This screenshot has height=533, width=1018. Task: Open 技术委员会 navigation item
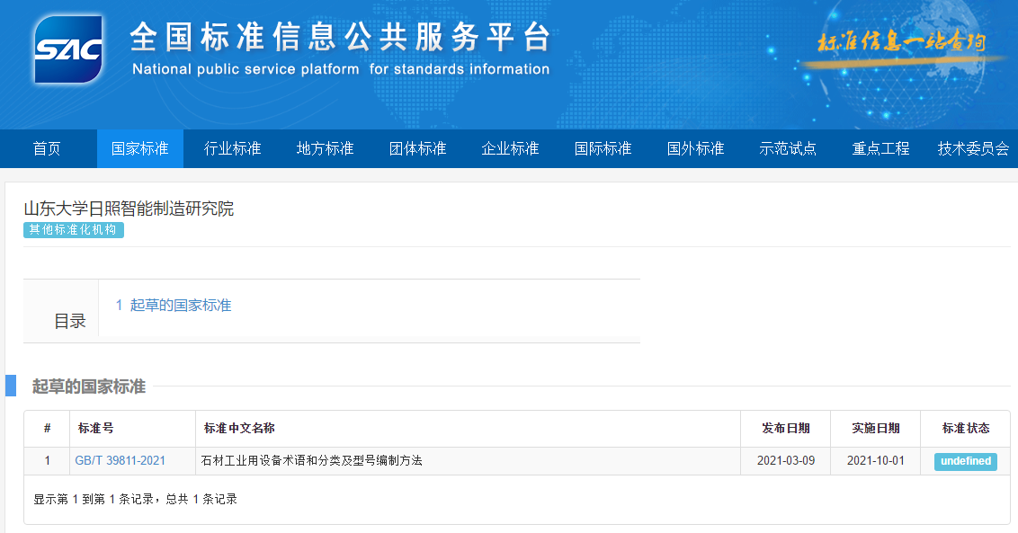coord(973,148)
